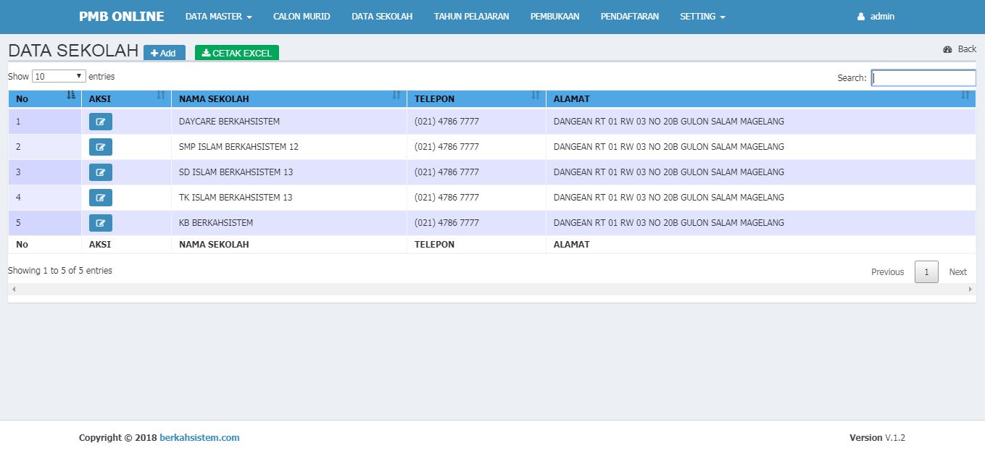The height and width of the screenshot is (451, 985).
Task: Click edit icon for TK ISLAM BERKAHSISTEM 13
Action: [100, 198]
